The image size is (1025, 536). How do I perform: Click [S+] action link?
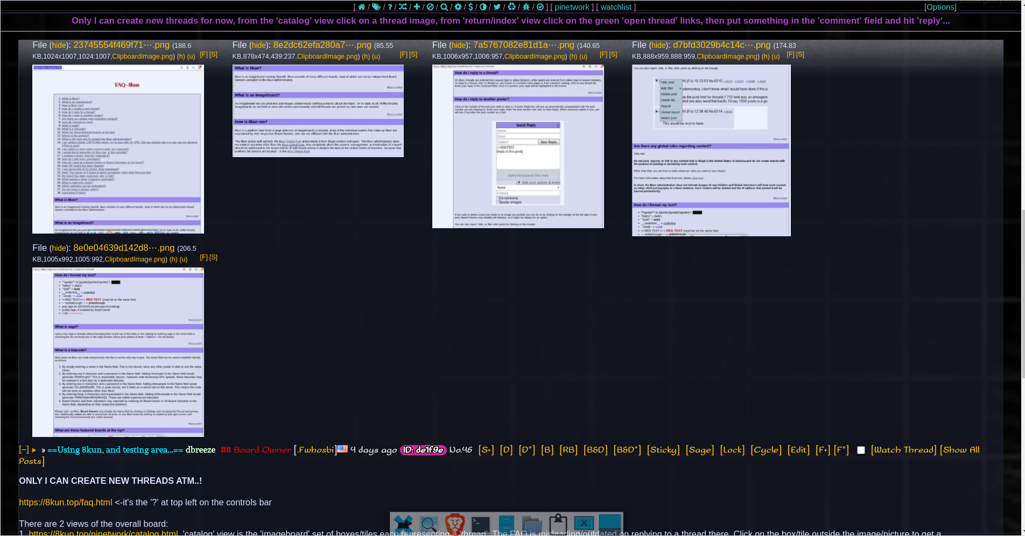coord(486,450)
